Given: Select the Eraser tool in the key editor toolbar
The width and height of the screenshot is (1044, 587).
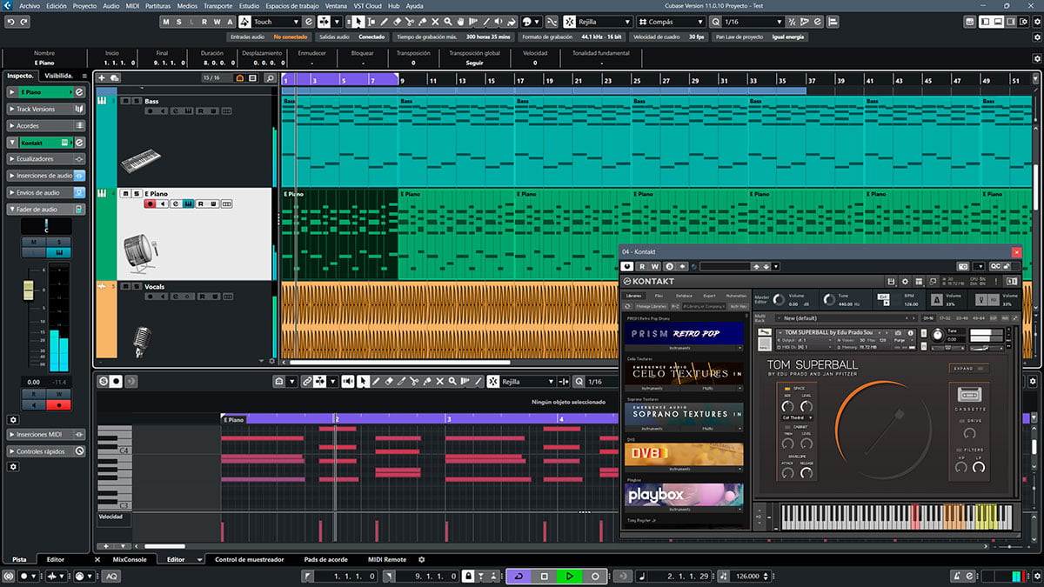Looking at the screenshot, I should click(388, 382).
